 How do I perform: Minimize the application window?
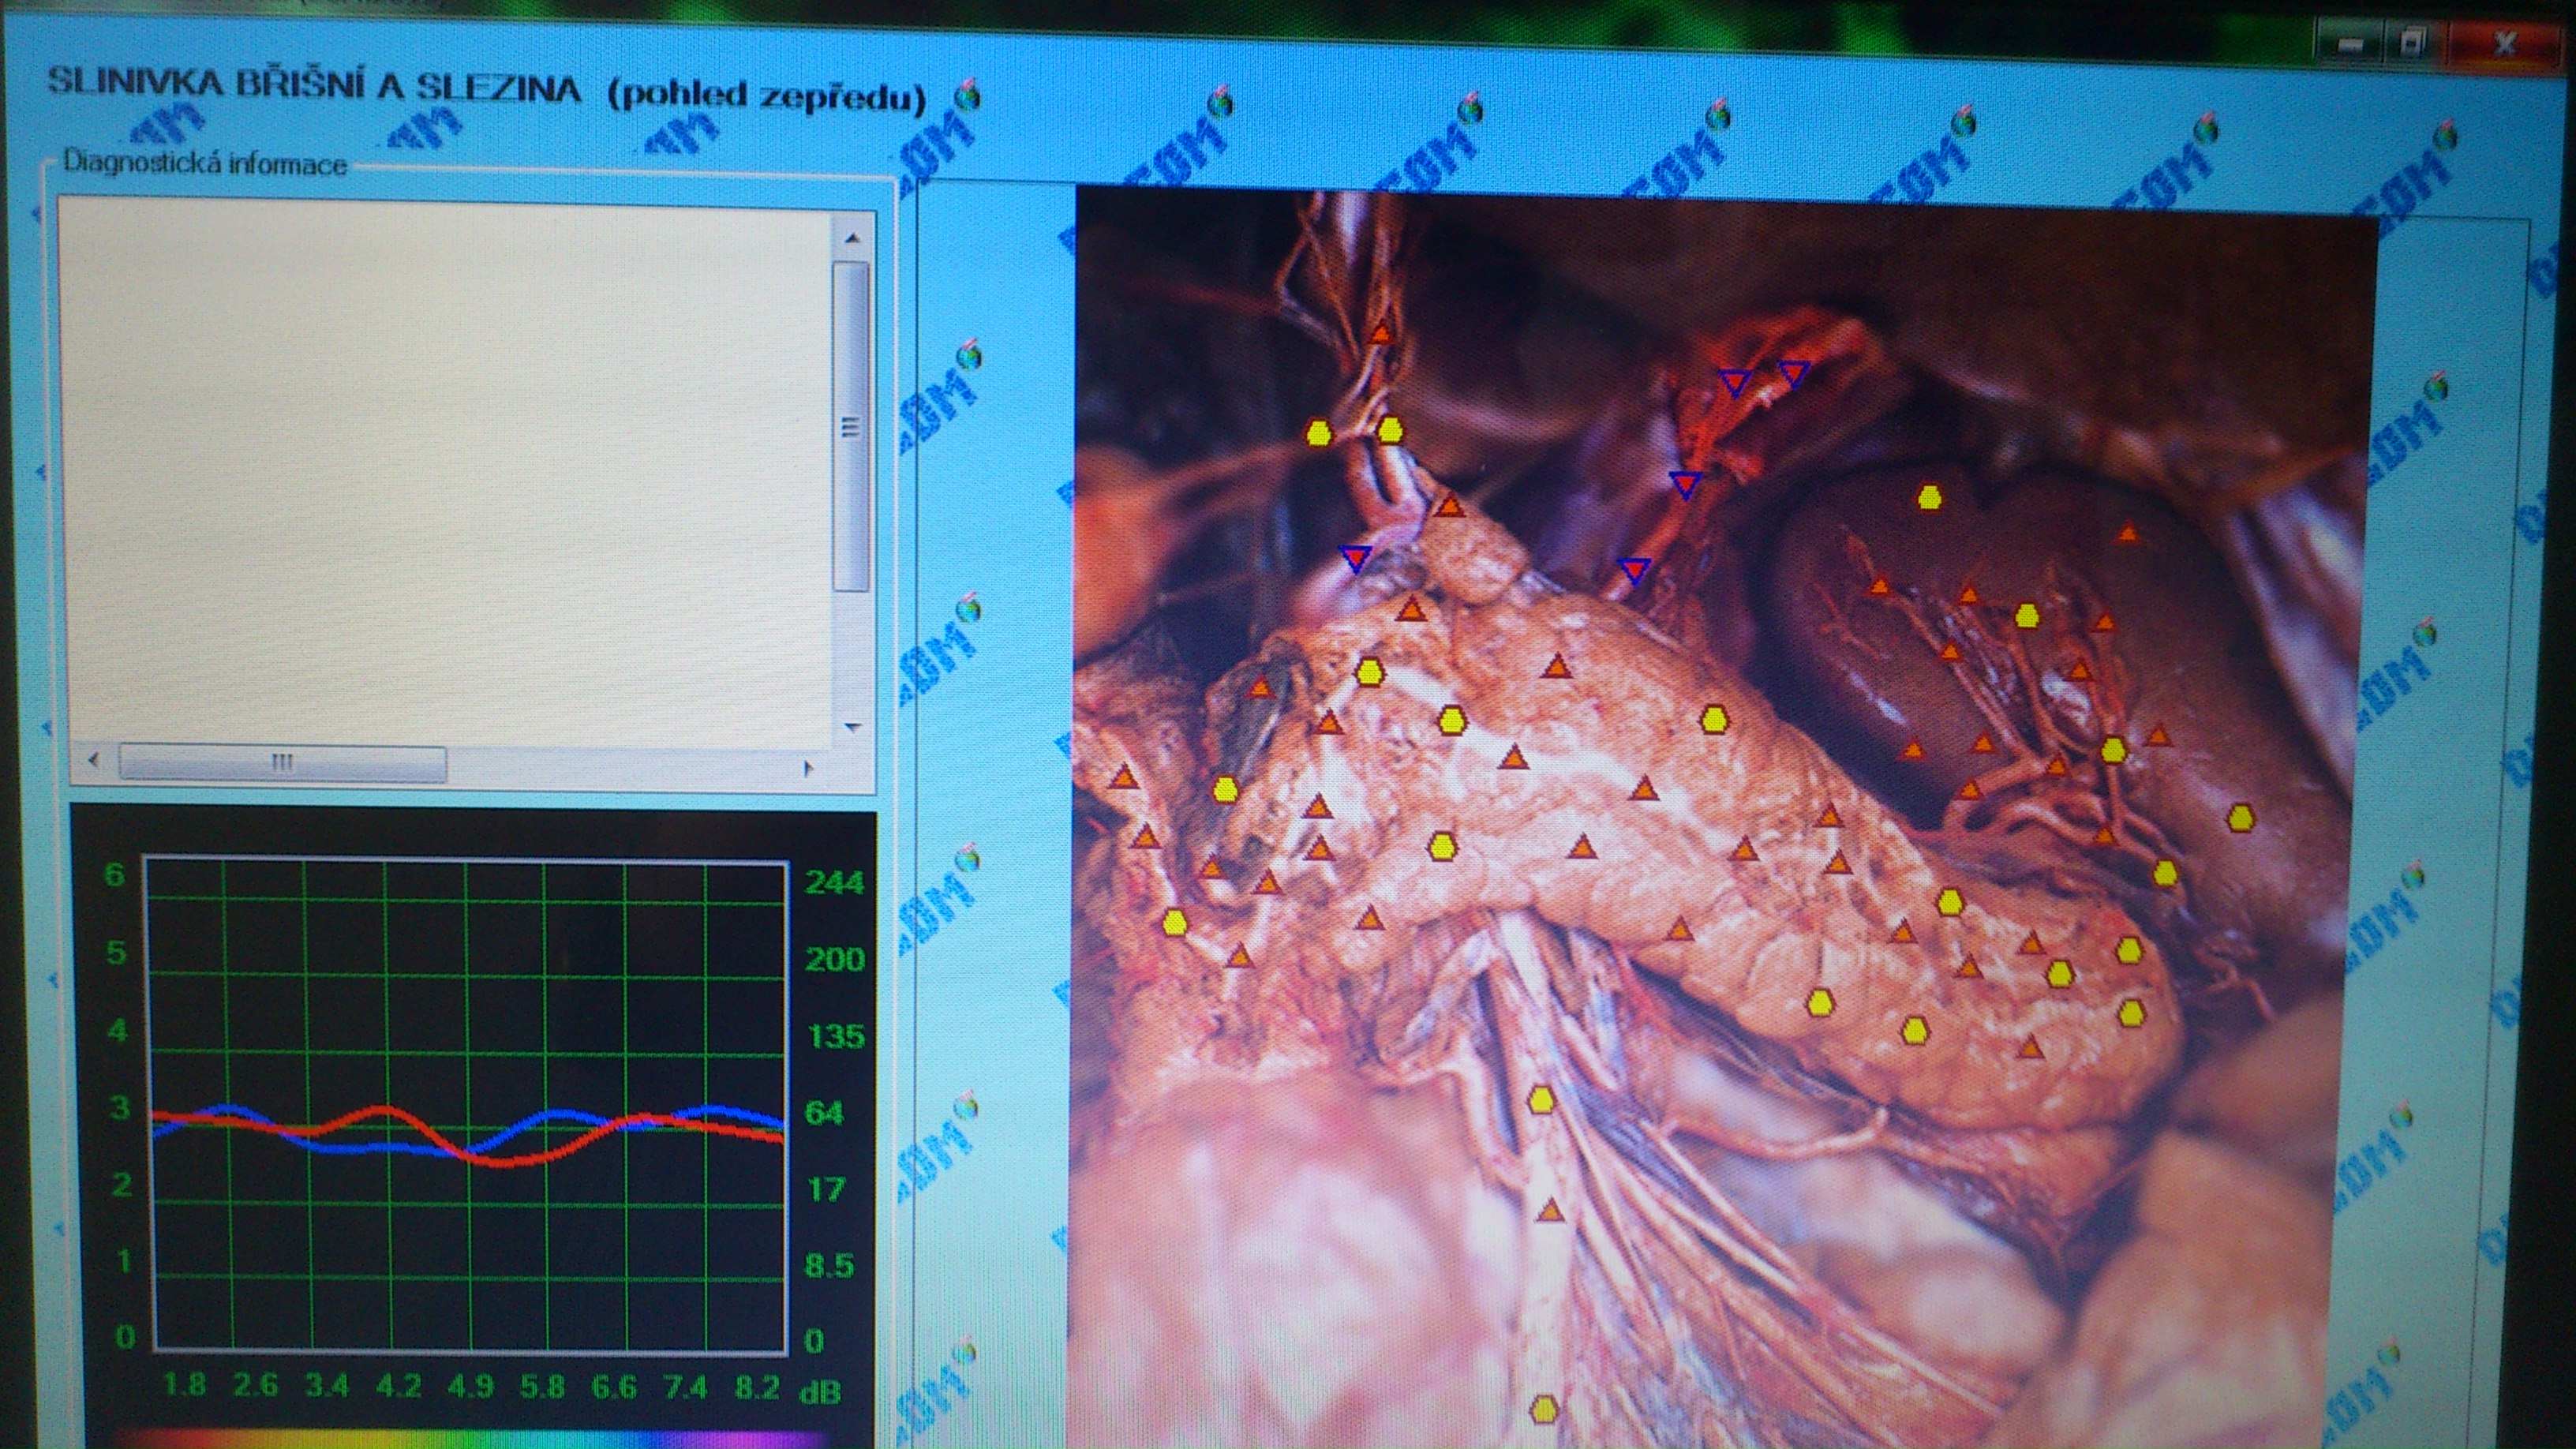[2351, 44]
